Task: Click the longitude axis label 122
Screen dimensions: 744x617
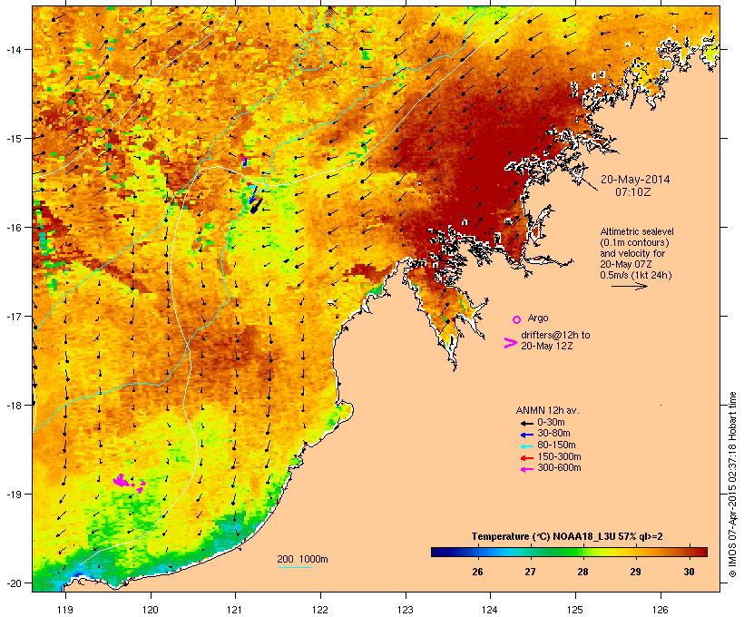Action: point(320,610)
